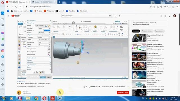Open Cleanup All dropdown
The width and height of the screenshot is (180, 101).
pos(44,44)
